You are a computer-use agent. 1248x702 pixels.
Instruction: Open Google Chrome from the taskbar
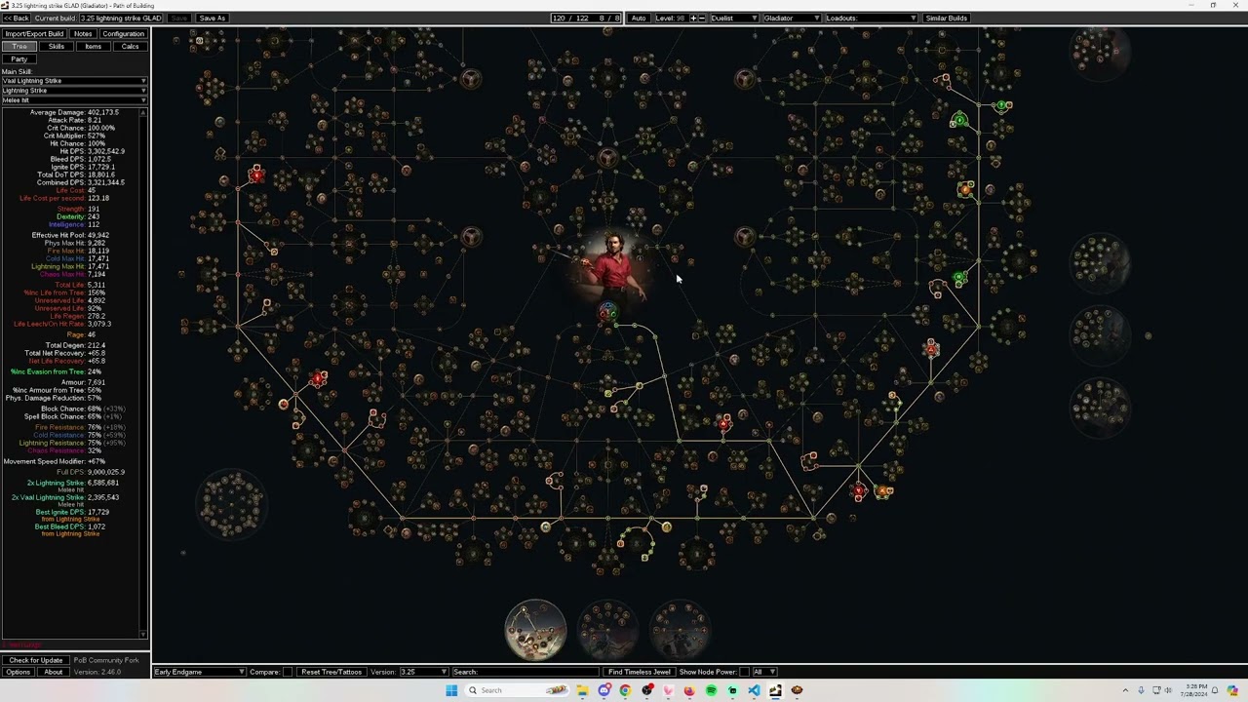click(x=625, y=690)
